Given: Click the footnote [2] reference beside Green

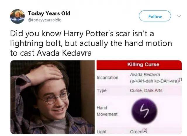Looking at the screenshot, I should click(145, 130).
